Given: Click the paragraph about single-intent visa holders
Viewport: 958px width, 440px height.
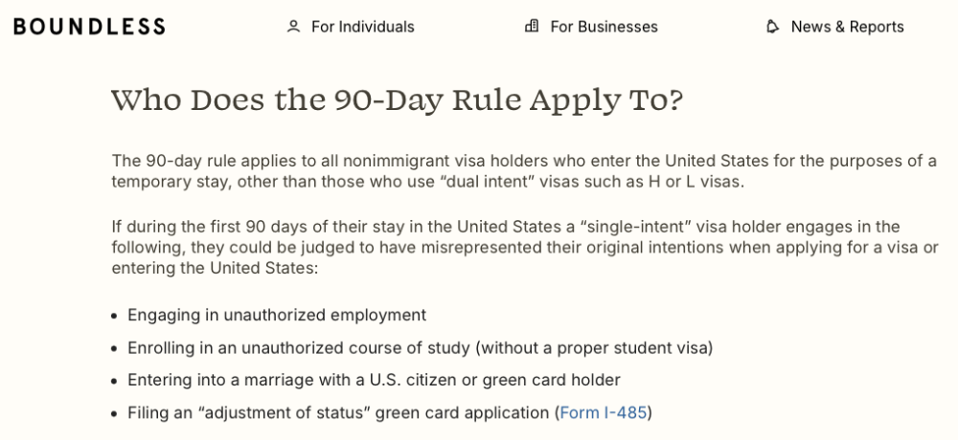Looking at the screenshot, I should 525,248.
